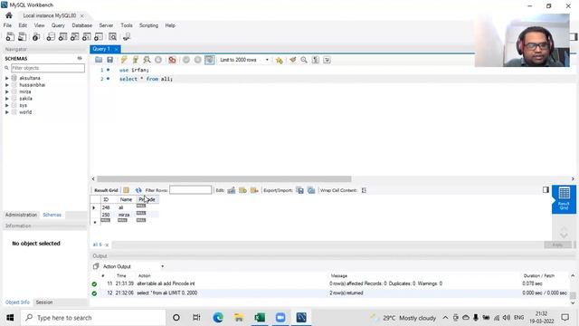
Task: Toggle invisible characters display
Action: click(x=316, y=60)
